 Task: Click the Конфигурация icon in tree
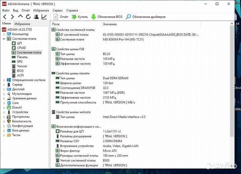[x=9, y=126]
